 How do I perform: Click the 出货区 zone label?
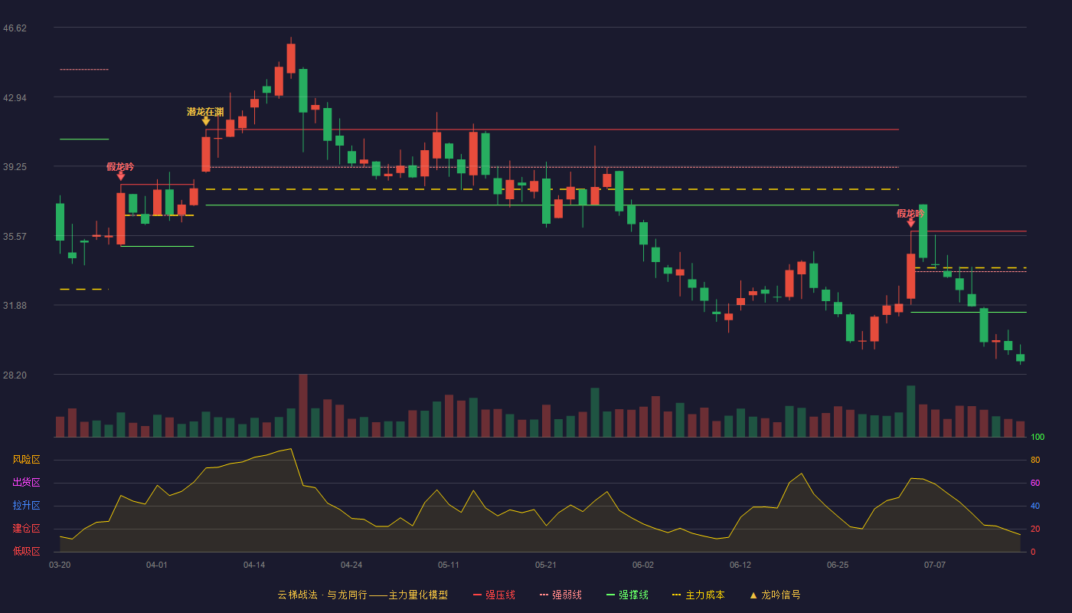coord(26,483)
